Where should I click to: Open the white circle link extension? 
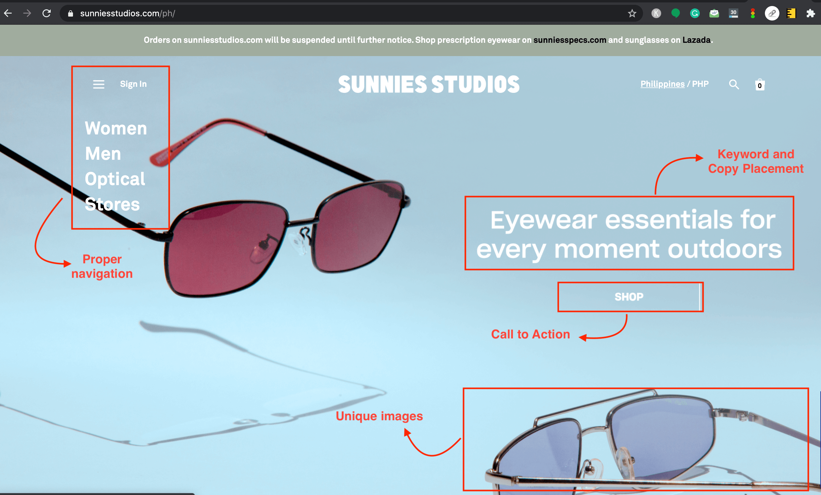pyautogui.click(x=772, y=13)
